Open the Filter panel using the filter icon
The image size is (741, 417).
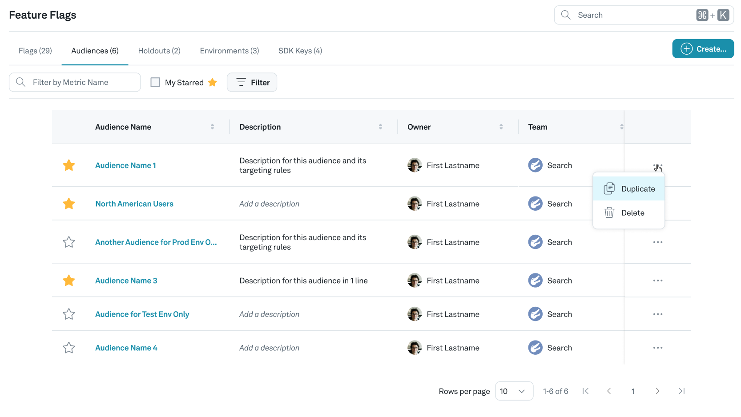[241, 82]
